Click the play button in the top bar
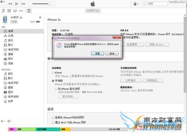Viewport: 187px width, 134px height. (17, 4)
